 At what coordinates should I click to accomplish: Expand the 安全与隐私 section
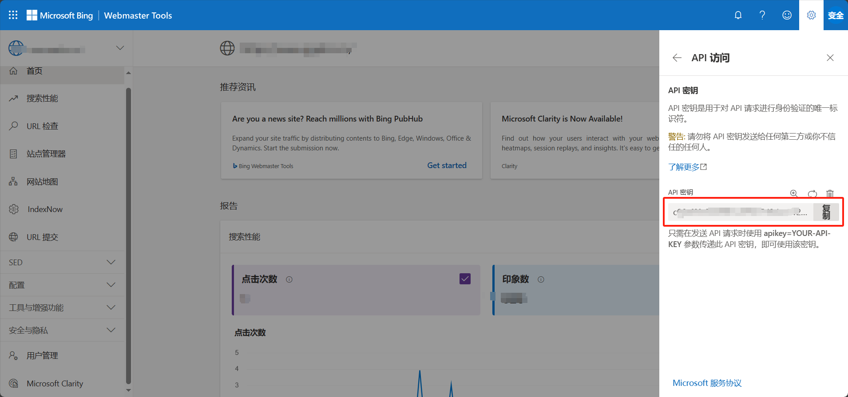[62, 330]
